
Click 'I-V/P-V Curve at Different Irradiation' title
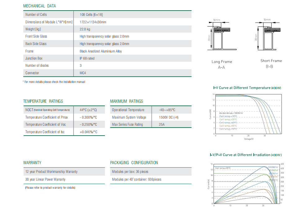coord(246,155)
